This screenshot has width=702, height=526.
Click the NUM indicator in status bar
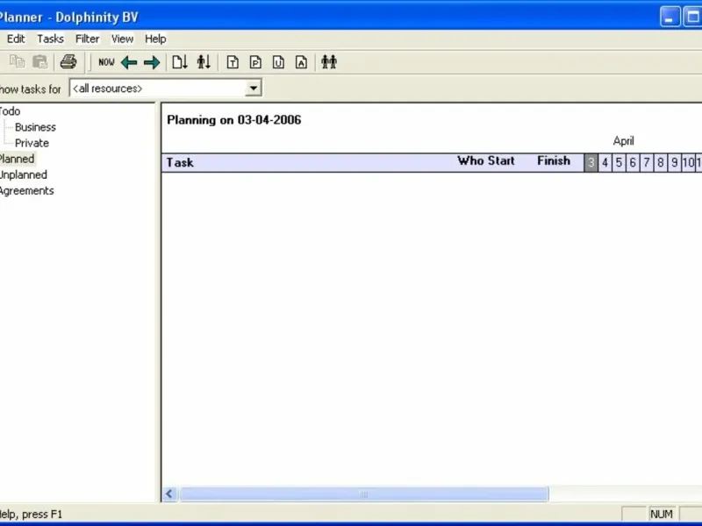pos(662,515)
